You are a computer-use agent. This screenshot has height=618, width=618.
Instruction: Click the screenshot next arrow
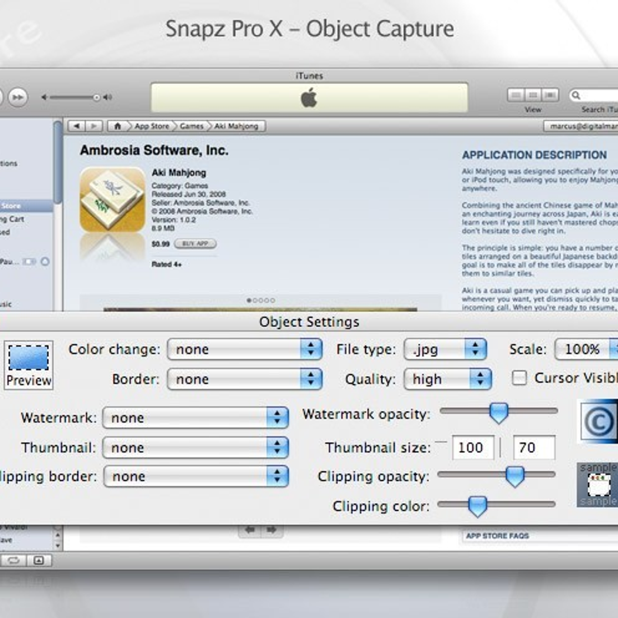(272, 530)
